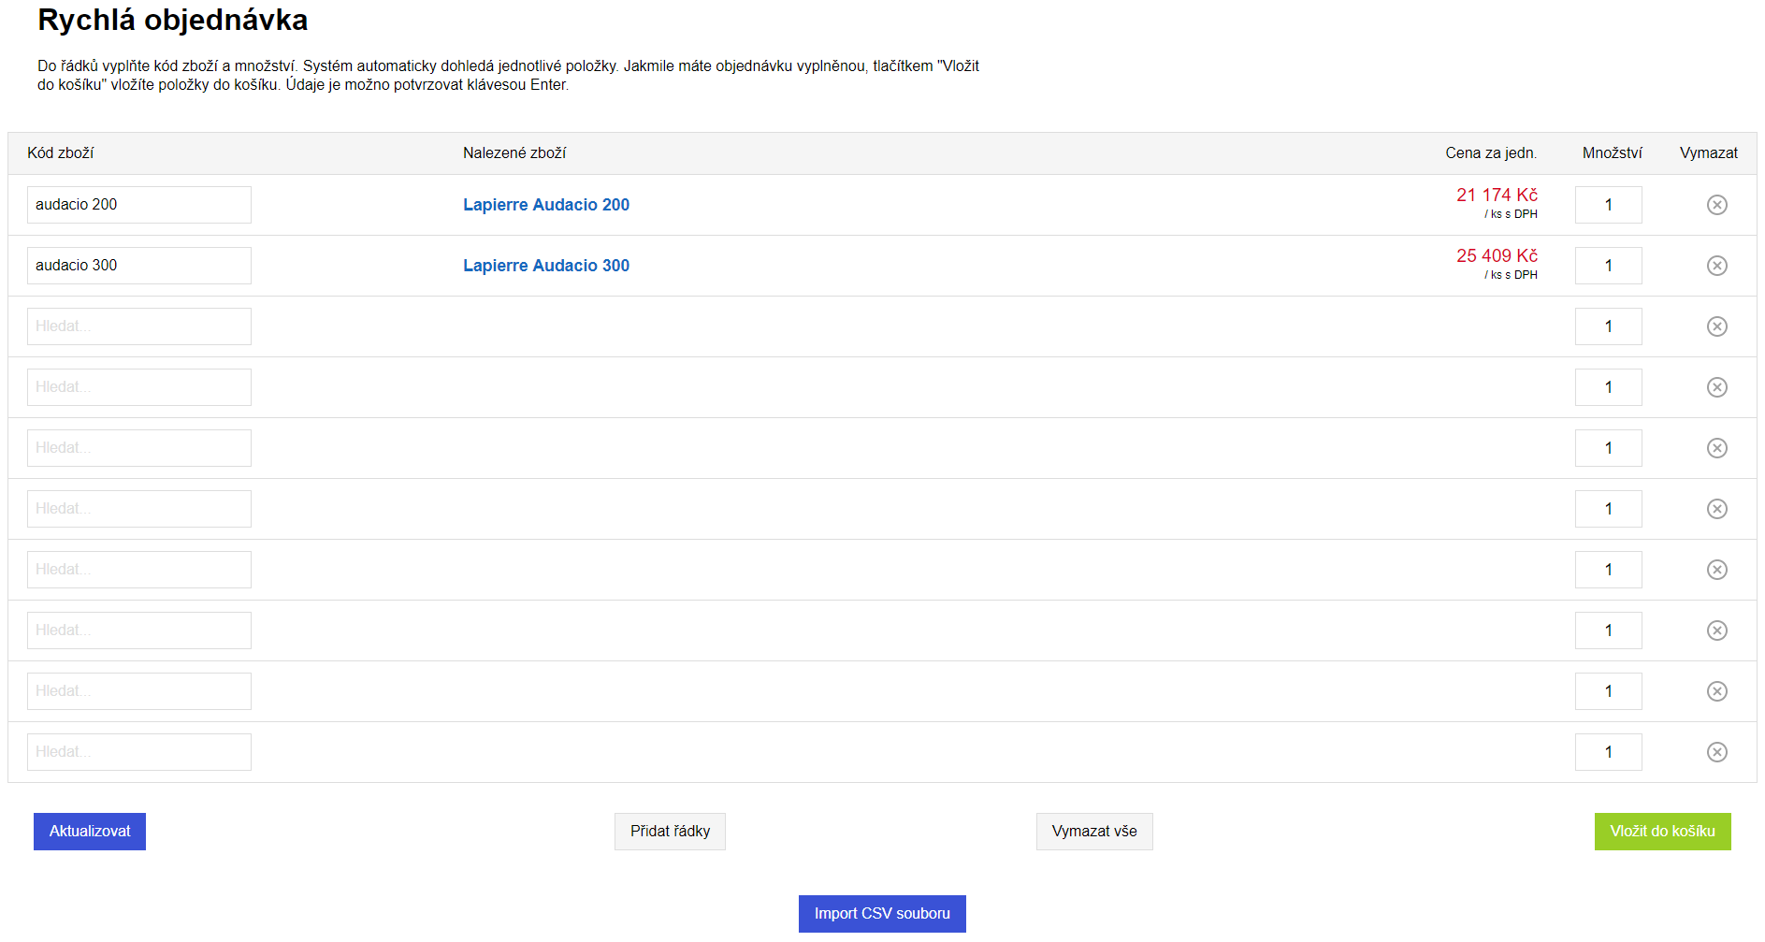Click delete icon in seventh row
Viewport: 1765px width, 942px height.
coord(1716,570)
